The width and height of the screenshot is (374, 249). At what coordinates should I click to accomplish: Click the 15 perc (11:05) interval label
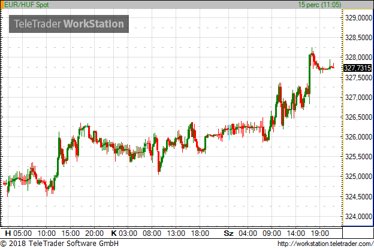(x=319, y=5)
